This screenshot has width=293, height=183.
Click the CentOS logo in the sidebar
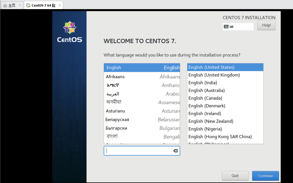pos(69,32)
